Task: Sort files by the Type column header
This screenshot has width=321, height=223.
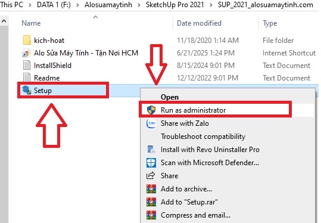Action: [x=270, y=23]
